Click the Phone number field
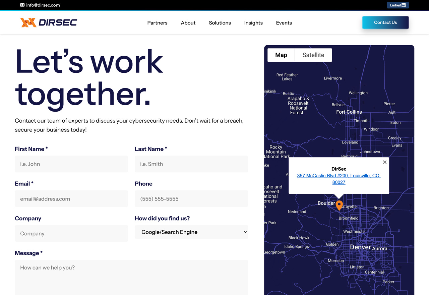Image resolution: width=429 pixels, height=295 pixels. point(191,199)
